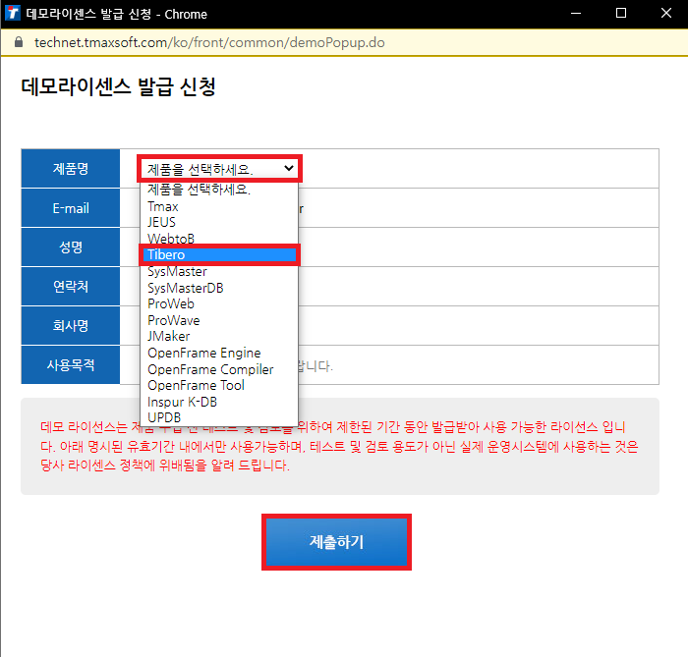Image resolution: width=688 pixels, height=657 pixels.
Task: Pick ProWave in the dropdown list
Action: tap(219, 320)
